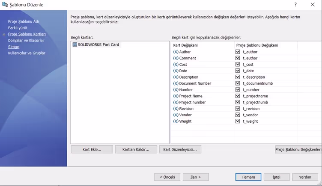Open the Simge step
Viewport: 322px width, 186px height.
[14, 47]
